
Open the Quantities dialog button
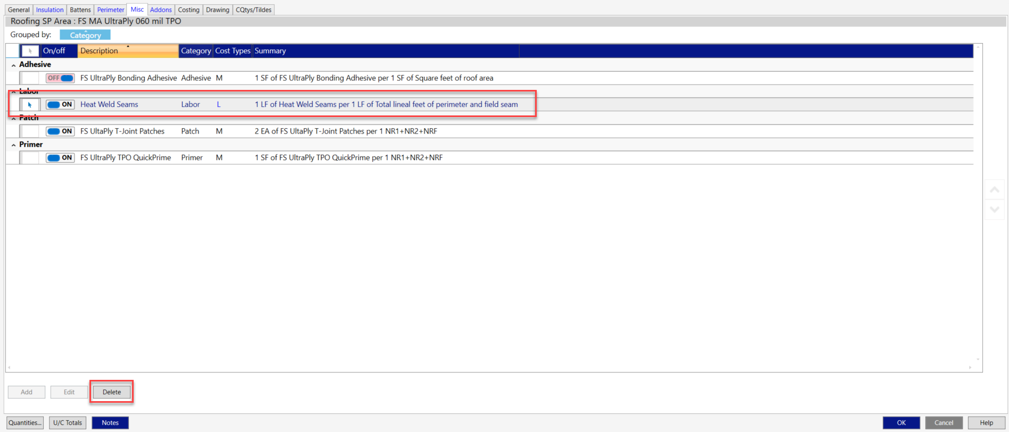click(25, 423)
